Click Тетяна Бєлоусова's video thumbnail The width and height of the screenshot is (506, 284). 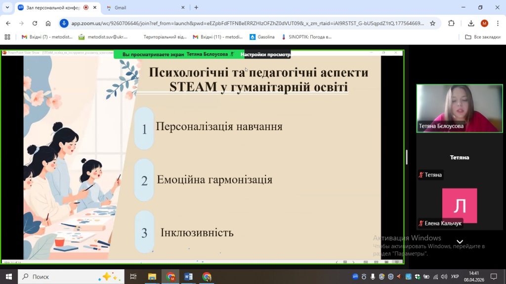[x=459, y=107]
